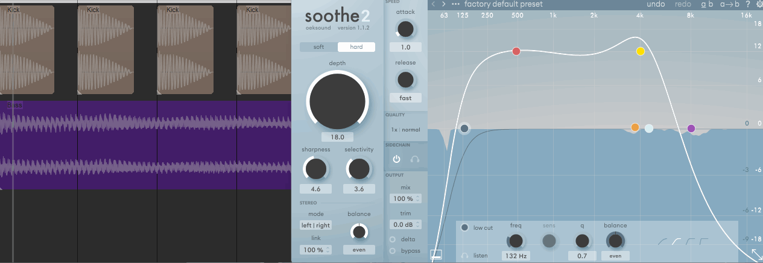Select the gentlest low cut slope shape
The height and width of the screenshot is (263, 763).
click(x=662, y=242)
